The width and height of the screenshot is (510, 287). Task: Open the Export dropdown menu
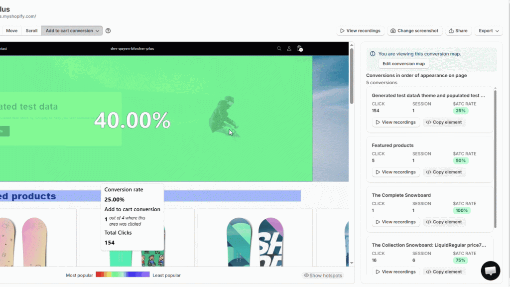(489, 31)
